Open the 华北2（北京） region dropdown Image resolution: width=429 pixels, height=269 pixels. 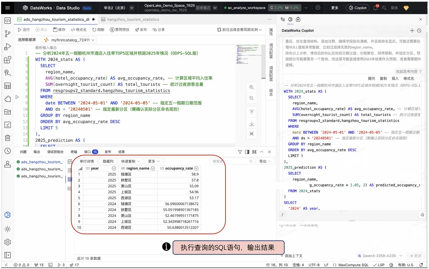[119, 8]
